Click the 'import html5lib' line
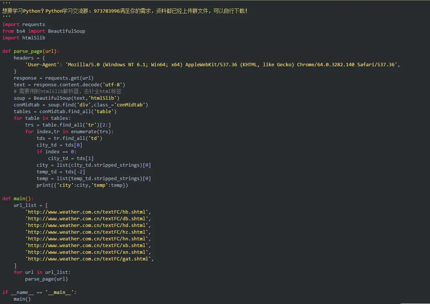Viewport: 430px width, 304px height. coord(23,38)
